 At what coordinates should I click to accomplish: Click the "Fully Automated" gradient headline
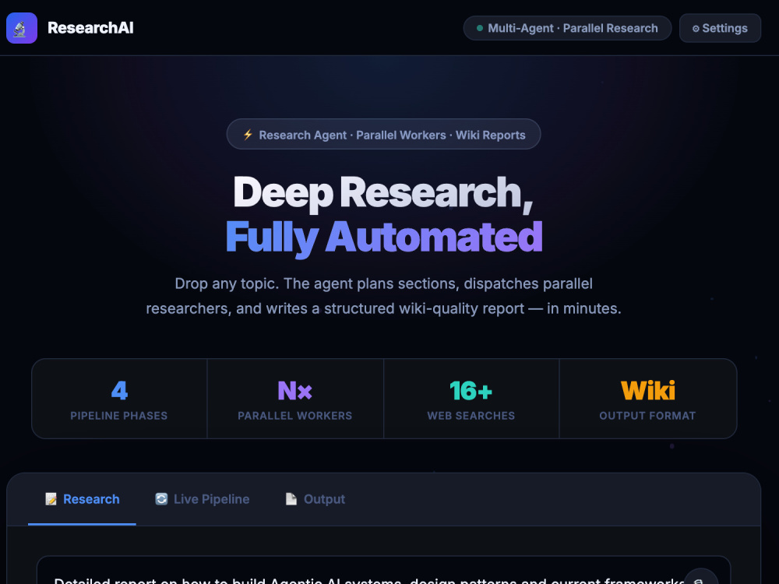tap(383, 237)
